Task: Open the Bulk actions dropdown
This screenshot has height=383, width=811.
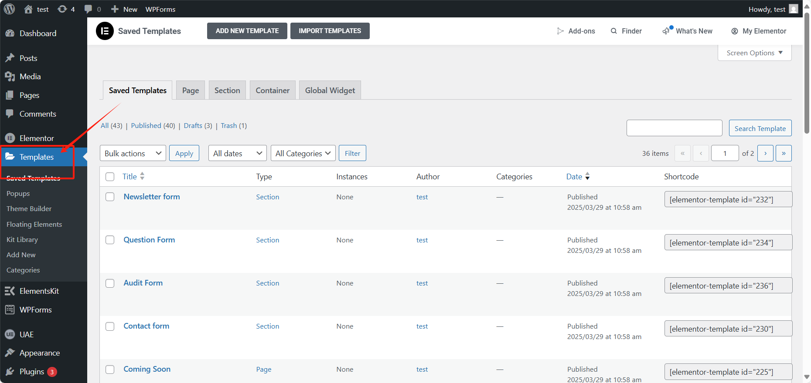Action: (133, 153)
